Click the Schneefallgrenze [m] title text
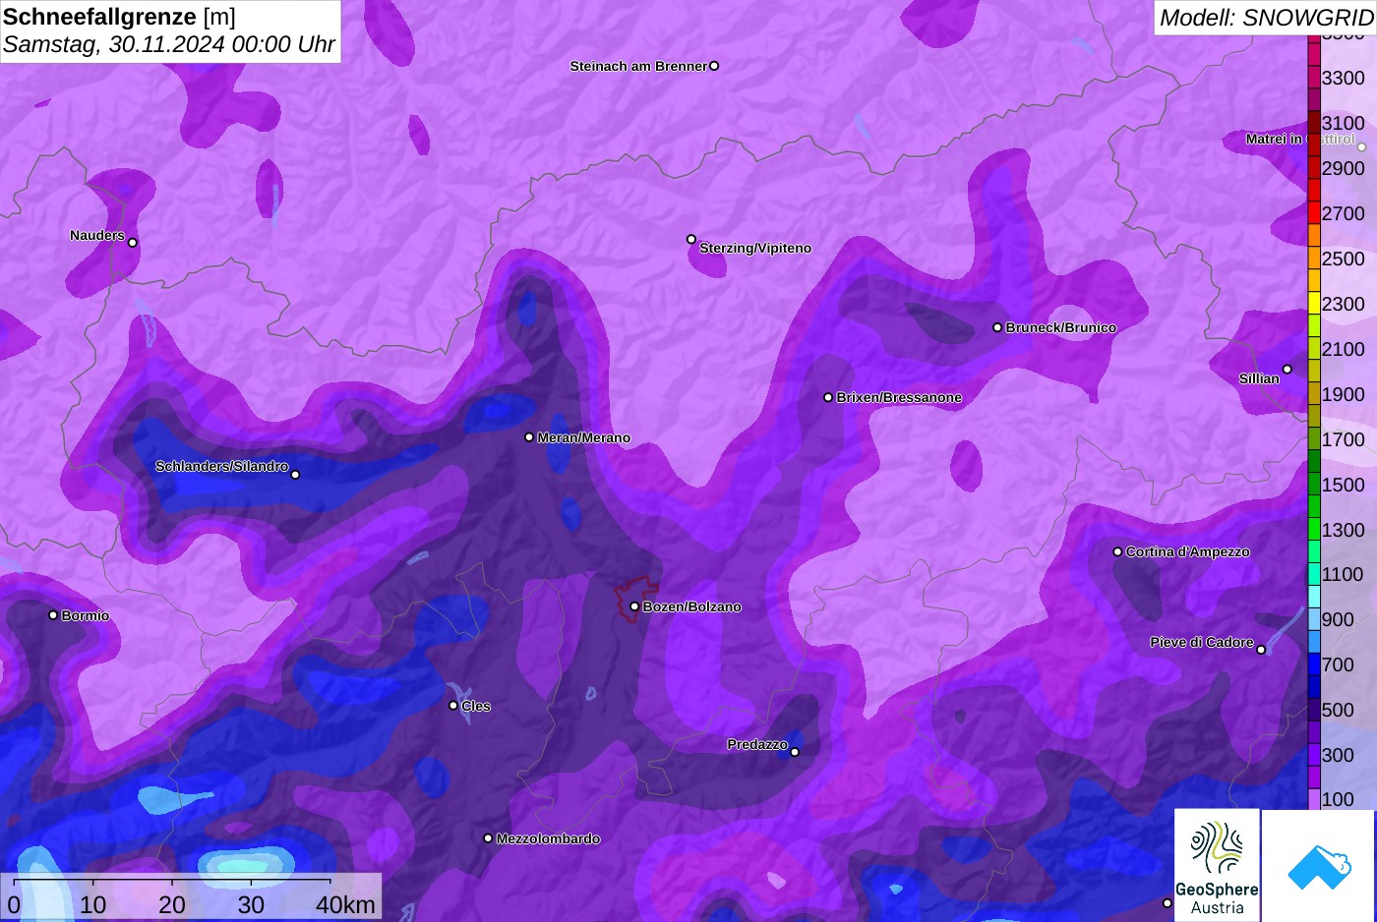 (119, 17)
